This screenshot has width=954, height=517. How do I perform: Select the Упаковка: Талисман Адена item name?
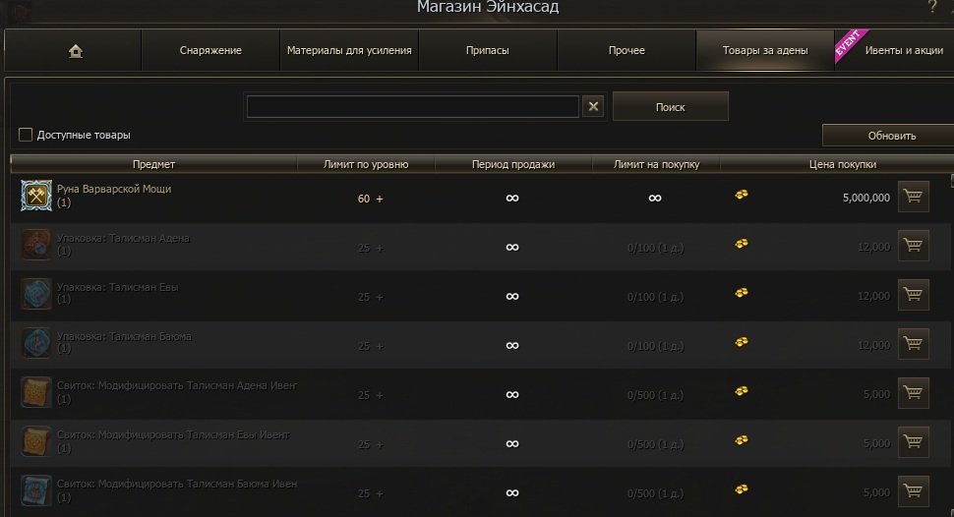[x=123, y=239]
